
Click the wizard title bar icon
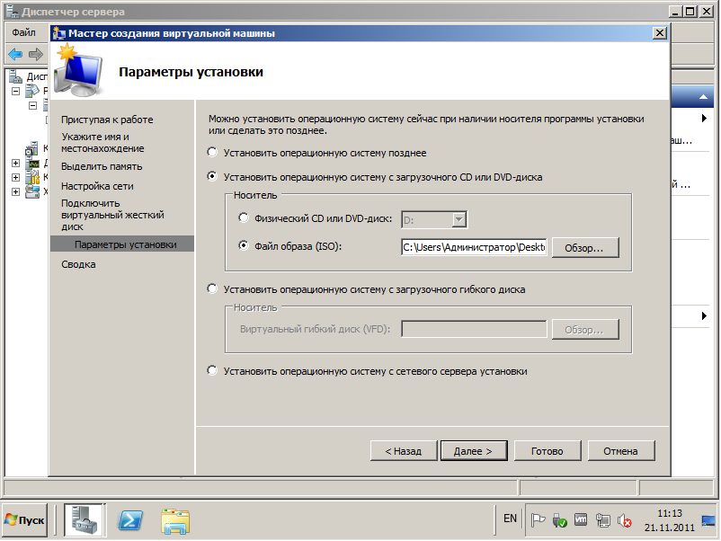58,33
